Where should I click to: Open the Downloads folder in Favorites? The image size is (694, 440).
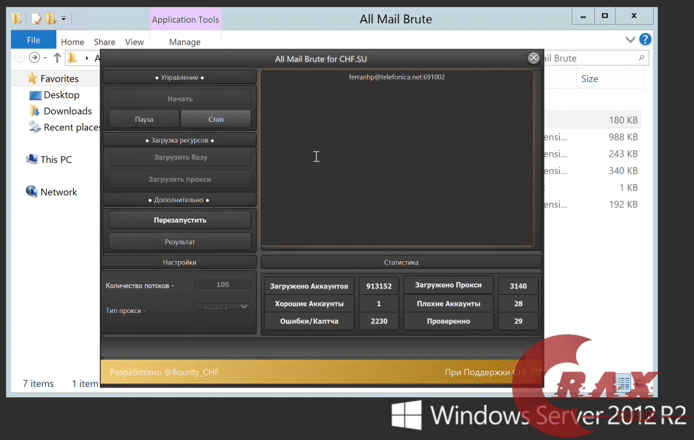(x=67, y=111)
